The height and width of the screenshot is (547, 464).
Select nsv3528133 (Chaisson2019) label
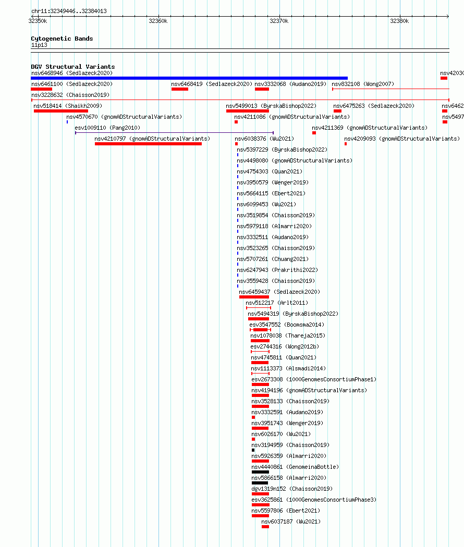290,402
